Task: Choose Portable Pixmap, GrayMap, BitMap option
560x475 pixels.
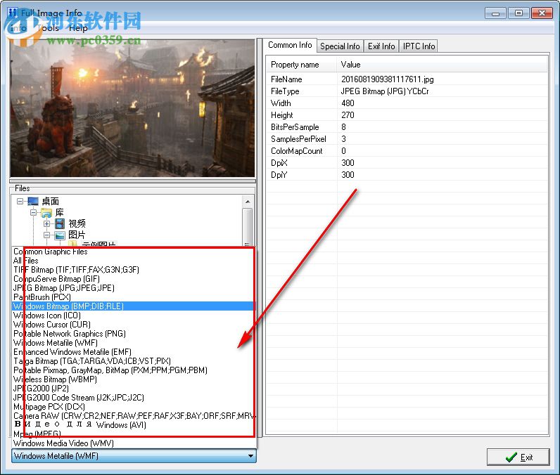Action: point(134,370)
